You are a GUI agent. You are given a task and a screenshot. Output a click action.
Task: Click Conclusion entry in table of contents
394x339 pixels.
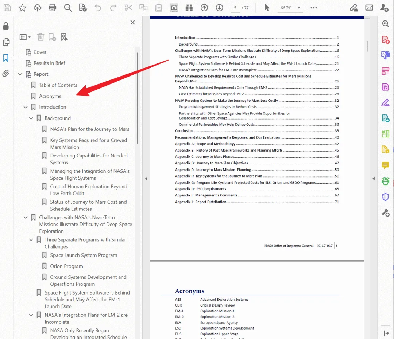(x=257, y=131)
